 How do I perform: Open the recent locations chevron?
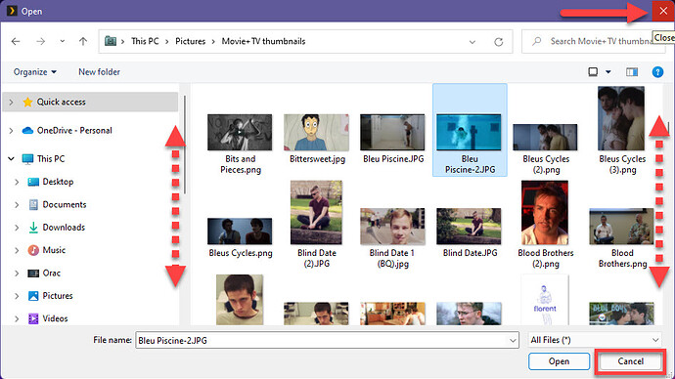click(x=63, y=41)
